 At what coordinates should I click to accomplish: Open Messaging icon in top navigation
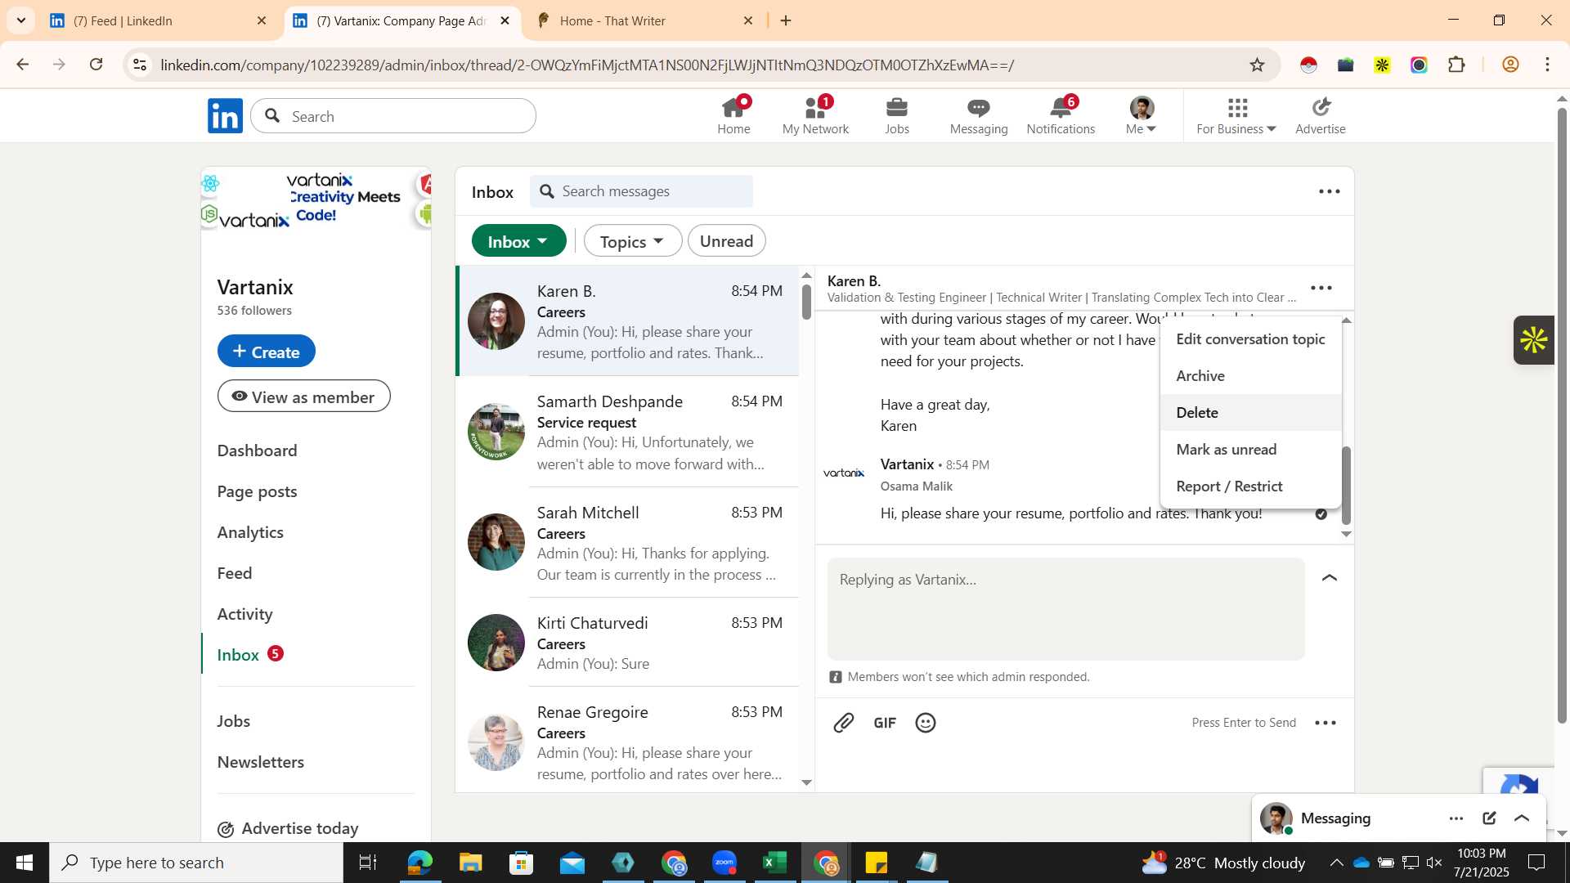[x=979, y=115]
